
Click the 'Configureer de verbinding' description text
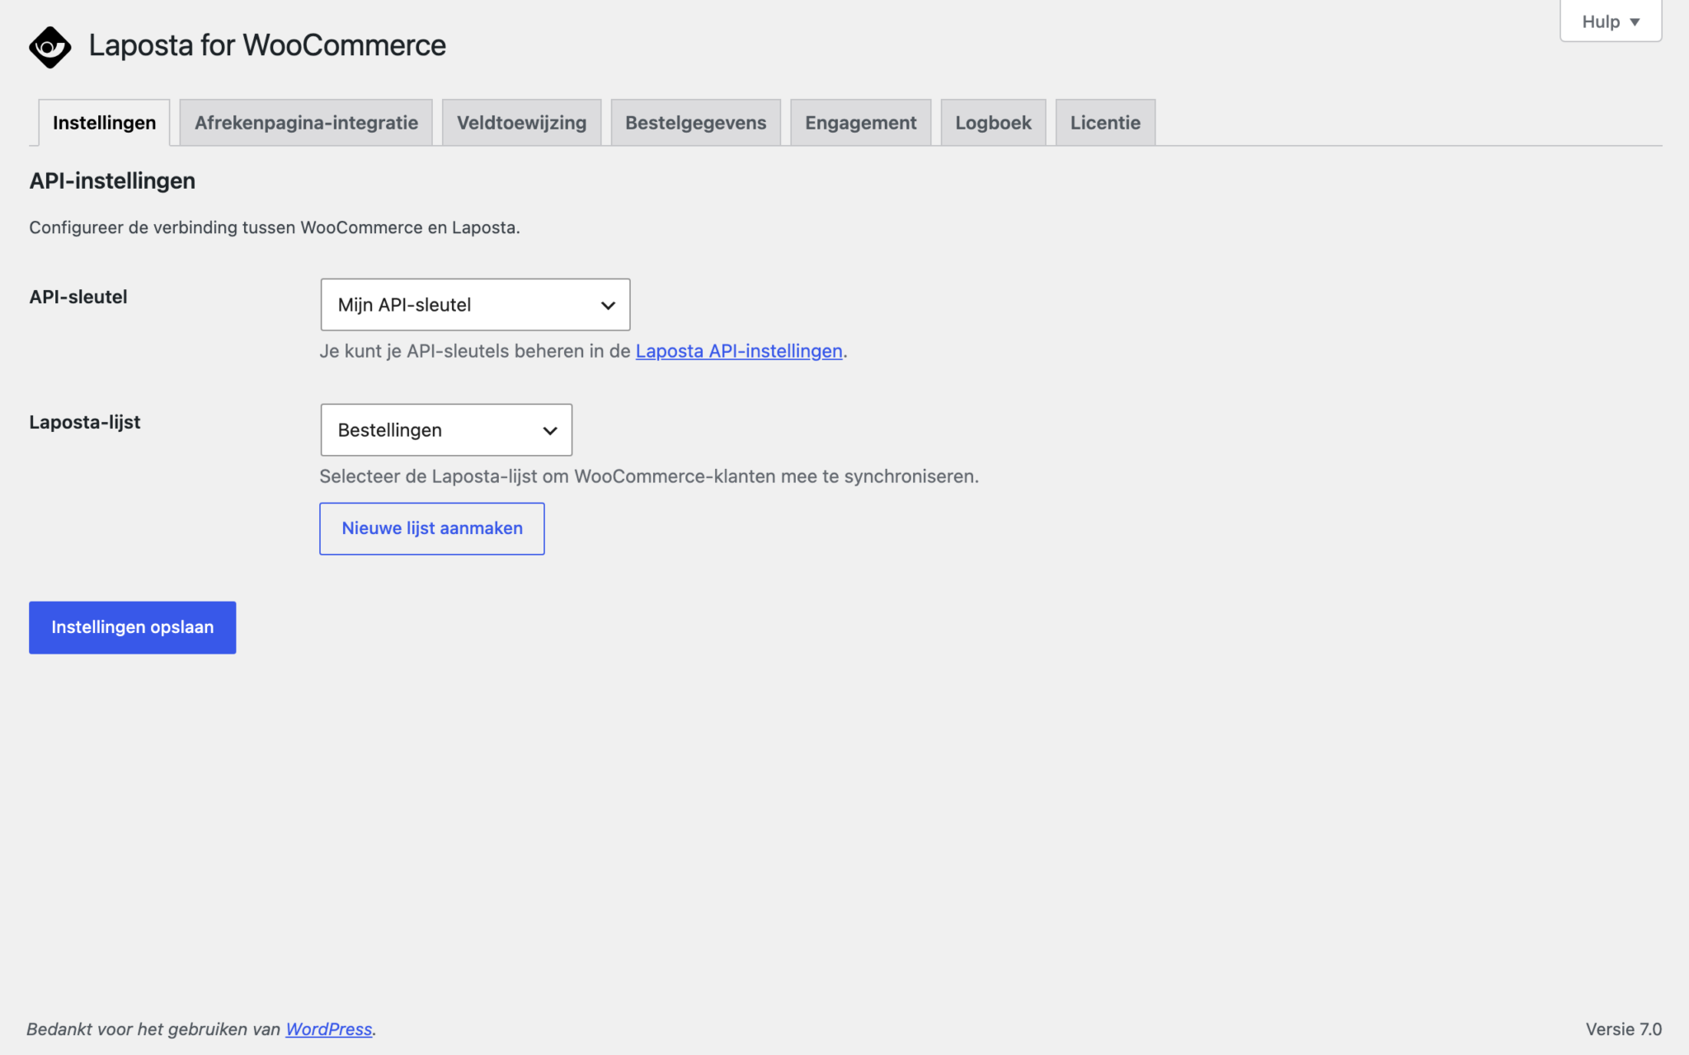point(275,227)
